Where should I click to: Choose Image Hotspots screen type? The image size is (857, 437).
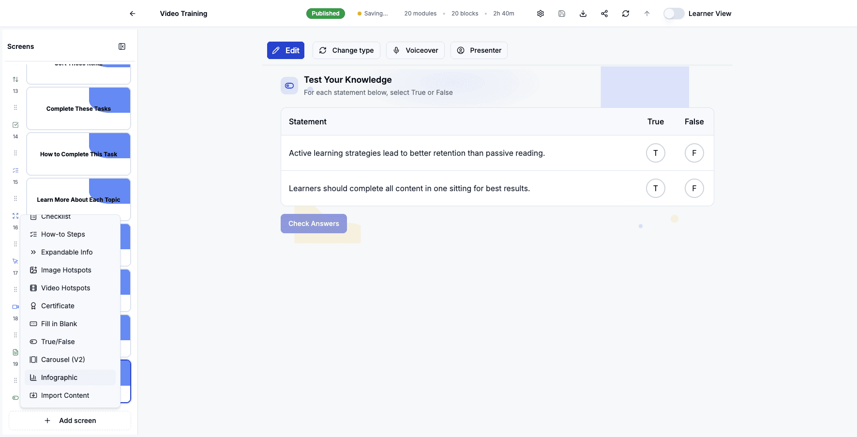(70, 270)
